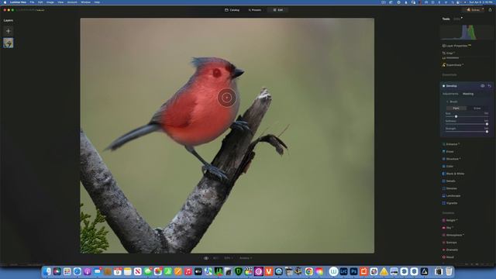Viewport: 496px width, 279px height.
Task: Open the View menu
Action: tap(60, 2)
